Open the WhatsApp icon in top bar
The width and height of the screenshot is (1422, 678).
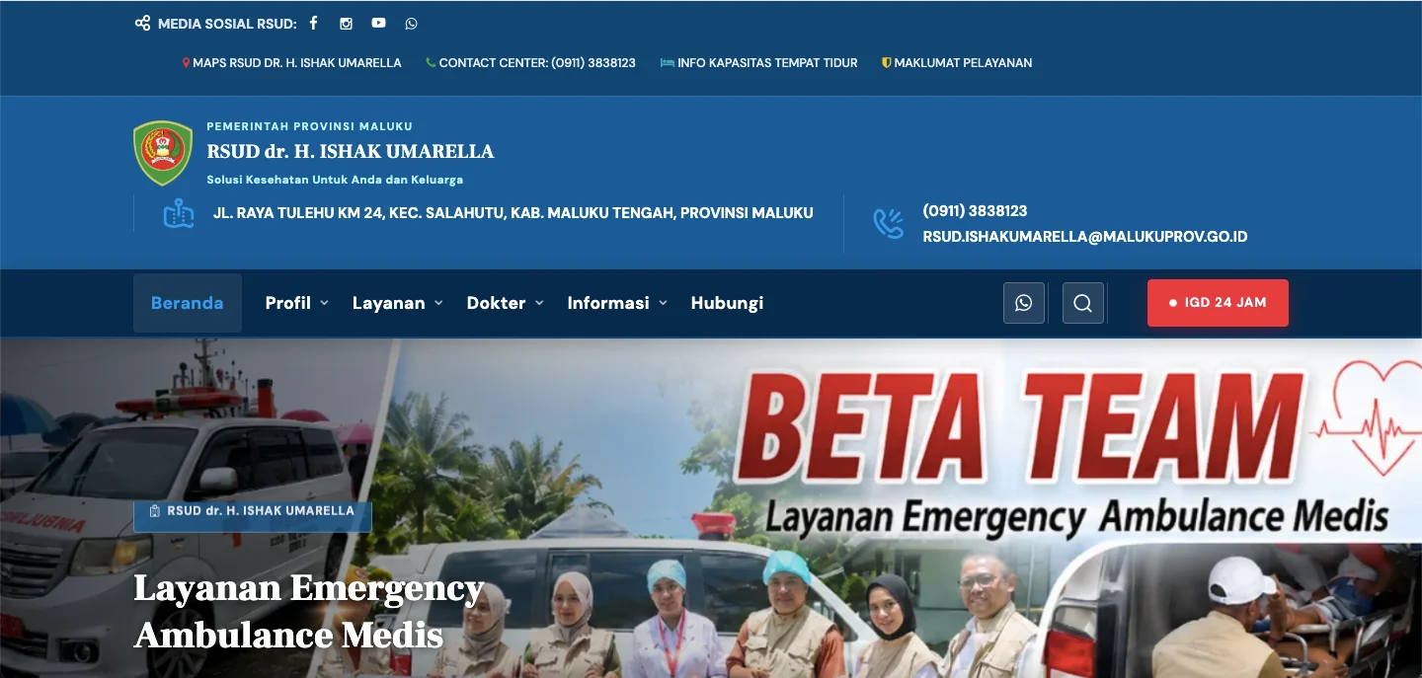point(411,24)
